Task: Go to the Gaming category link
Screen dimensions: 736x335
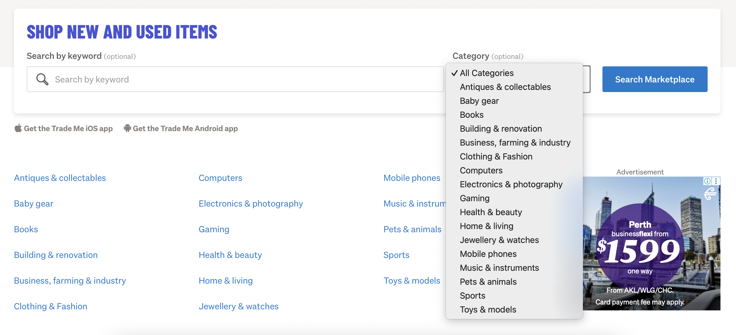Action: click(x=214, y=229)
